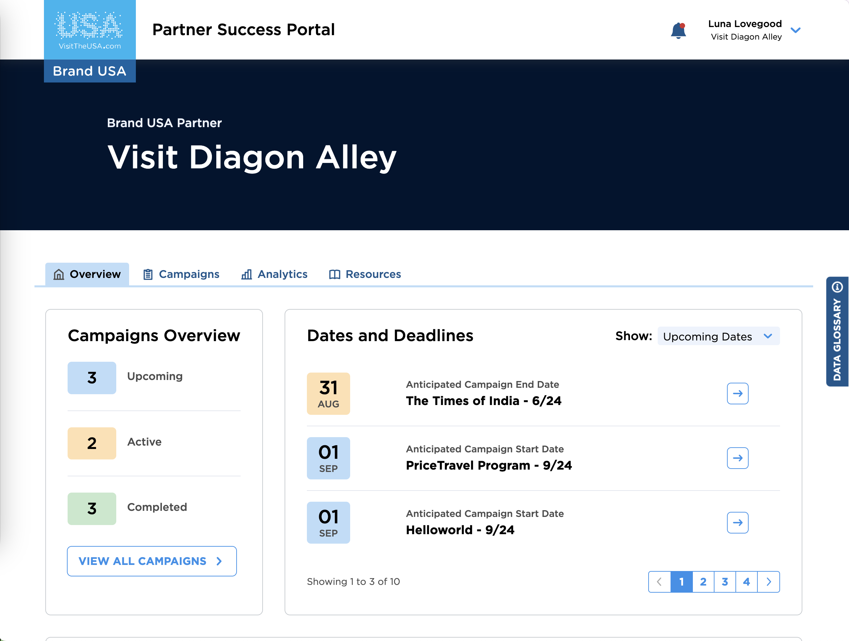
Task: Open the Helloworld arrow link
Action: point(738,522)
